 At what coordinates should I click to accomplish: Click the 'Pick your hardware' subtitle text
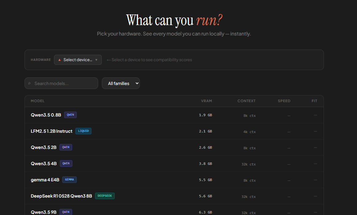174,34
